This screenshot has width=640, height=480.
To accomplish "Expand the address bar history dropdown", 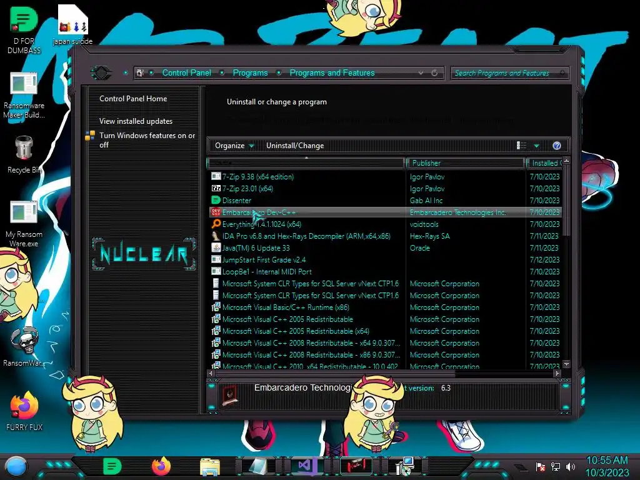I will [421, 73].
